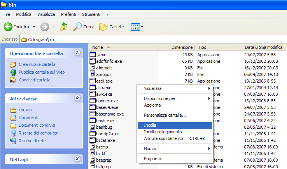Select the bzdiff file icon
This screenshot has height=169, width=287.
93,153
